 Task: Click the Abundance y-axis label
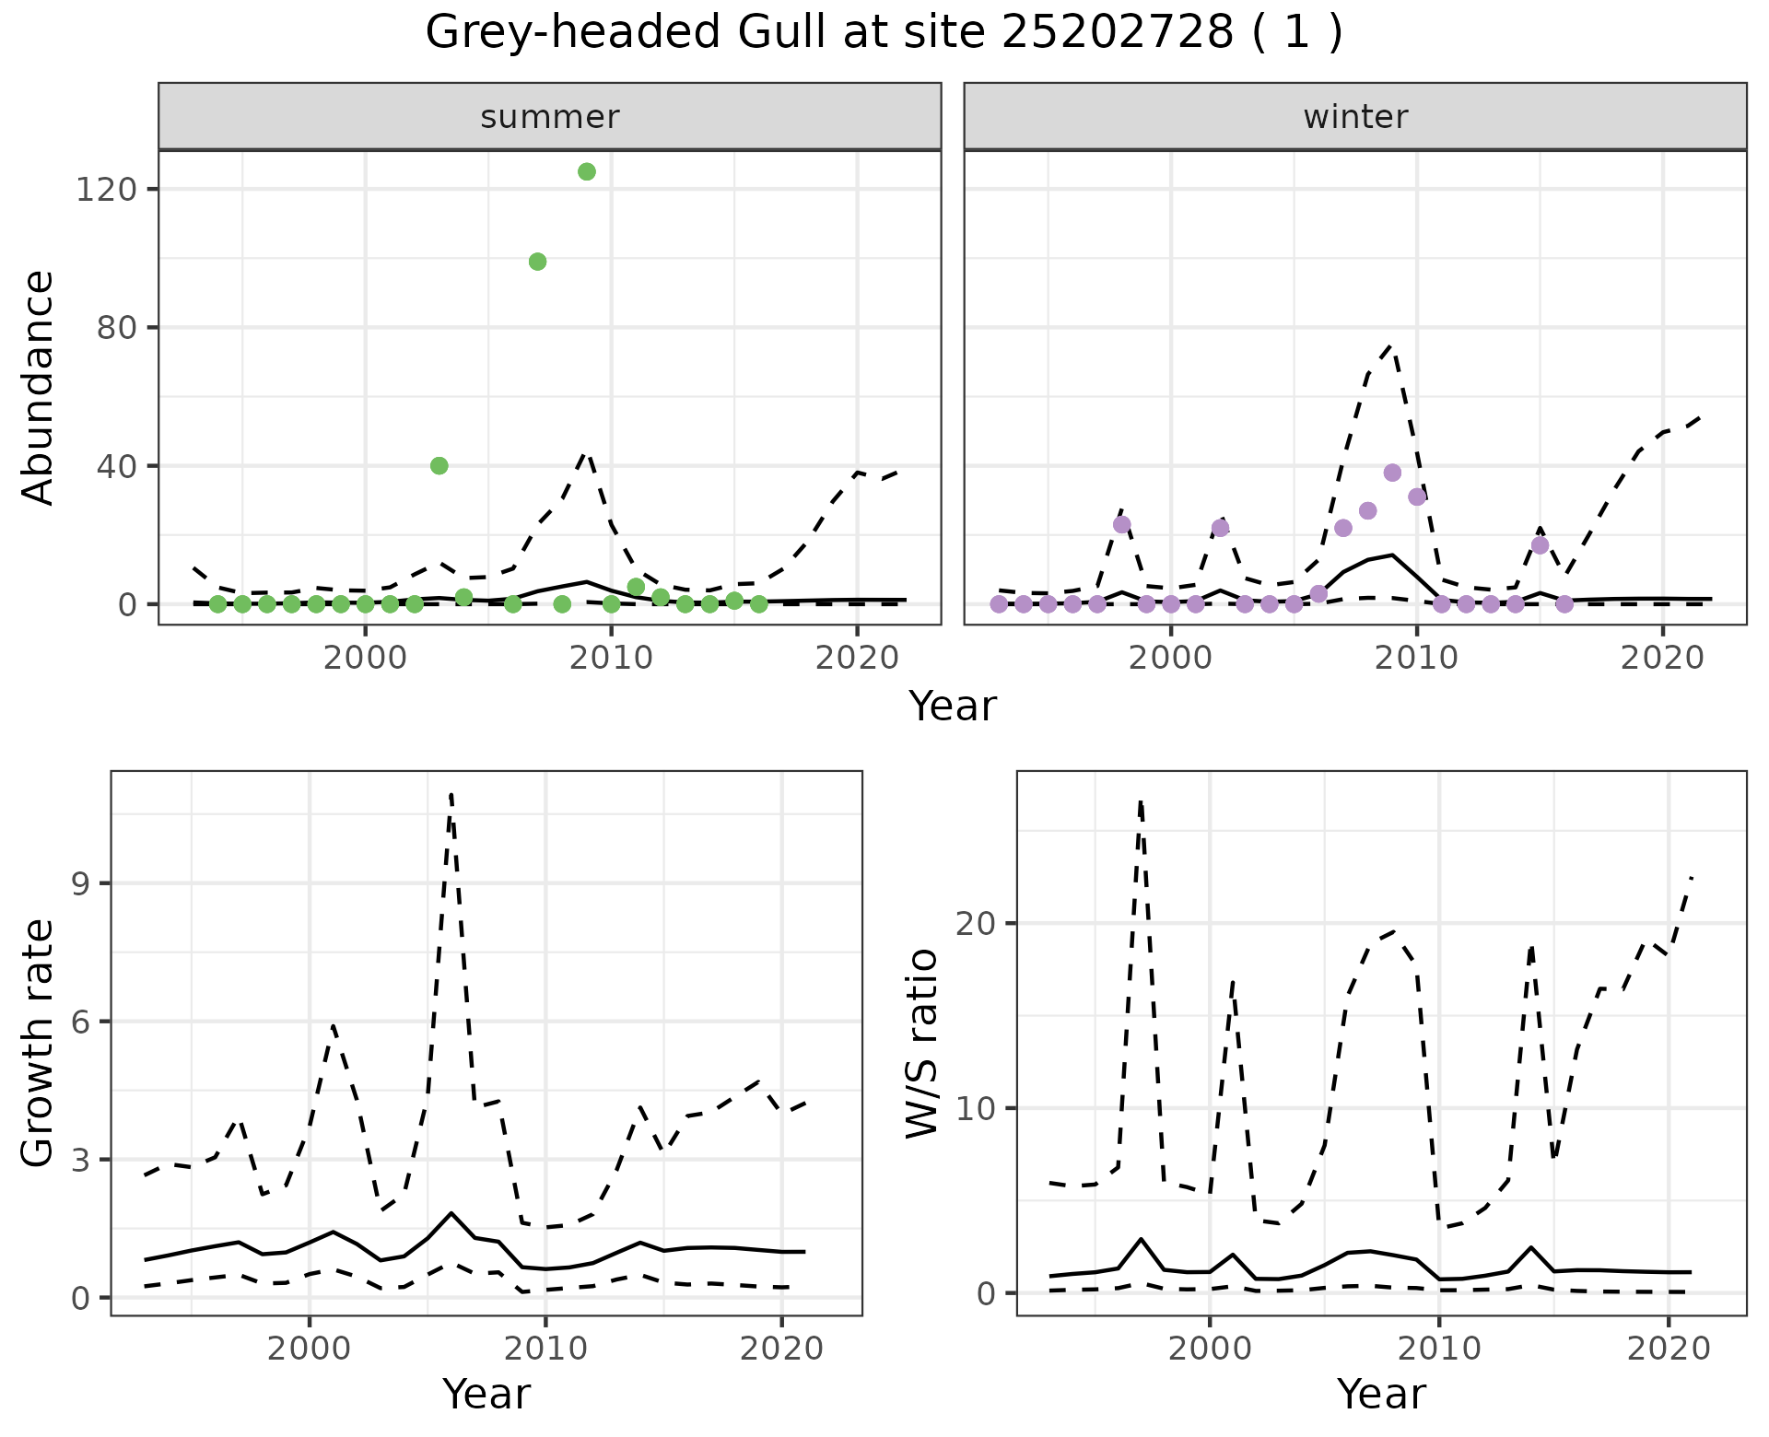point(39,387)
